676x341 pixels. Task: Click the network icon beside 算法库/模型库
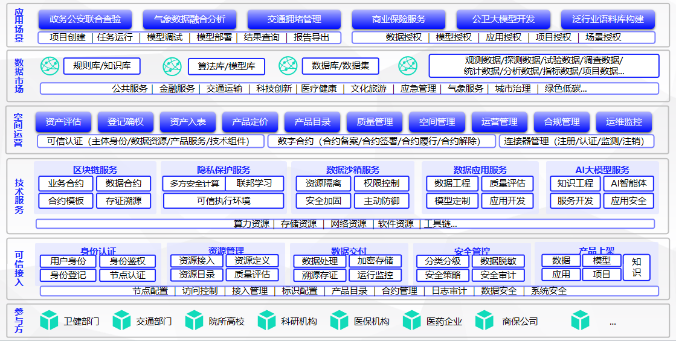tap(172, 66)
